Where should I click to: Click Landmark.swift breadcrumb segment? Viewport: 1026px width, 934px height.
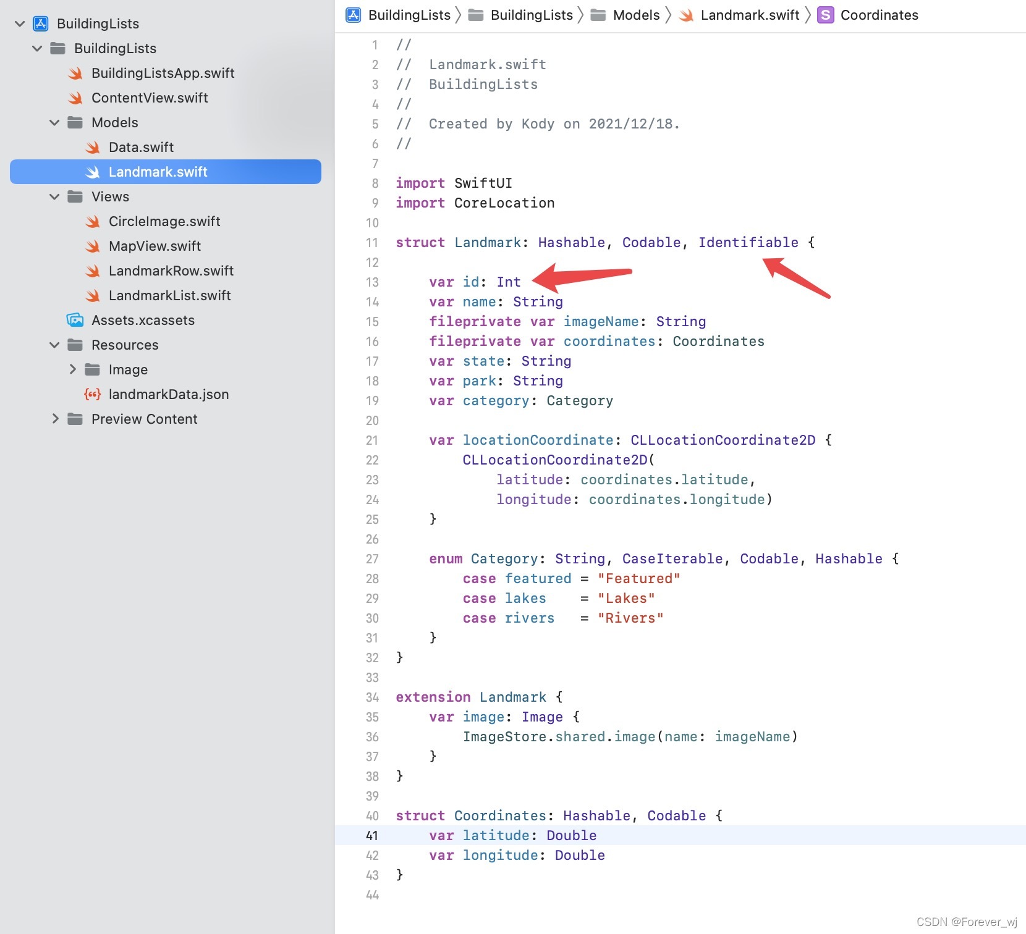pyautogui.click(x=750, y=15)
